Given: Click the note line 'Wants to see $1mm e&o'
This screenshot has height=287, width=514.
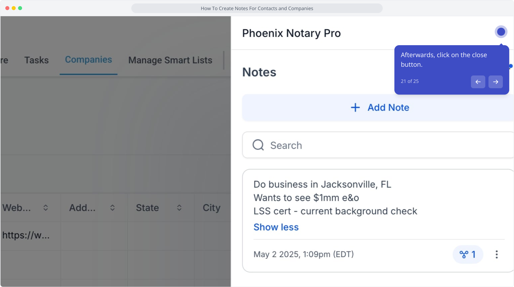Looking at the screenshot, I should [x=306, y=198].
